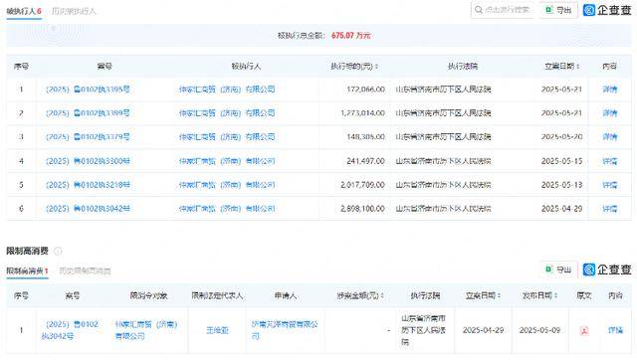
Task: Click 立案日期 cell 2025-04-29 in bottom table
Action: coord(483,330)
